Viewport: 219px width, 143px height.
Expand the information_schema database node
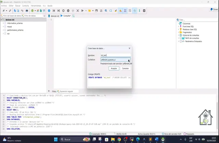[x=3, y=23]
